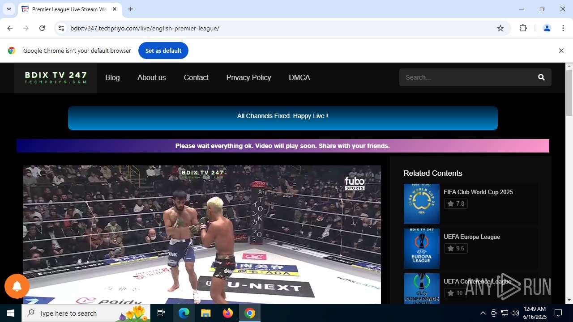
Task: Open the DMCA page
Action: click(299, 77)
